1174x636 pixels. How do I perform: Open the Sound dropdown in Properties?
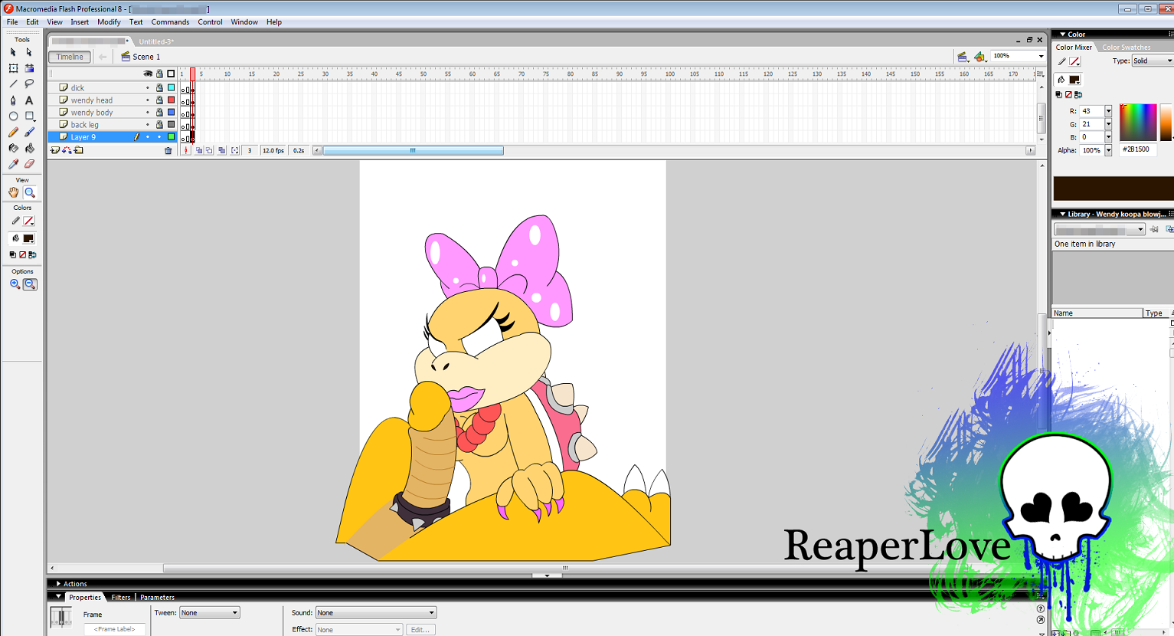[376, 612]
